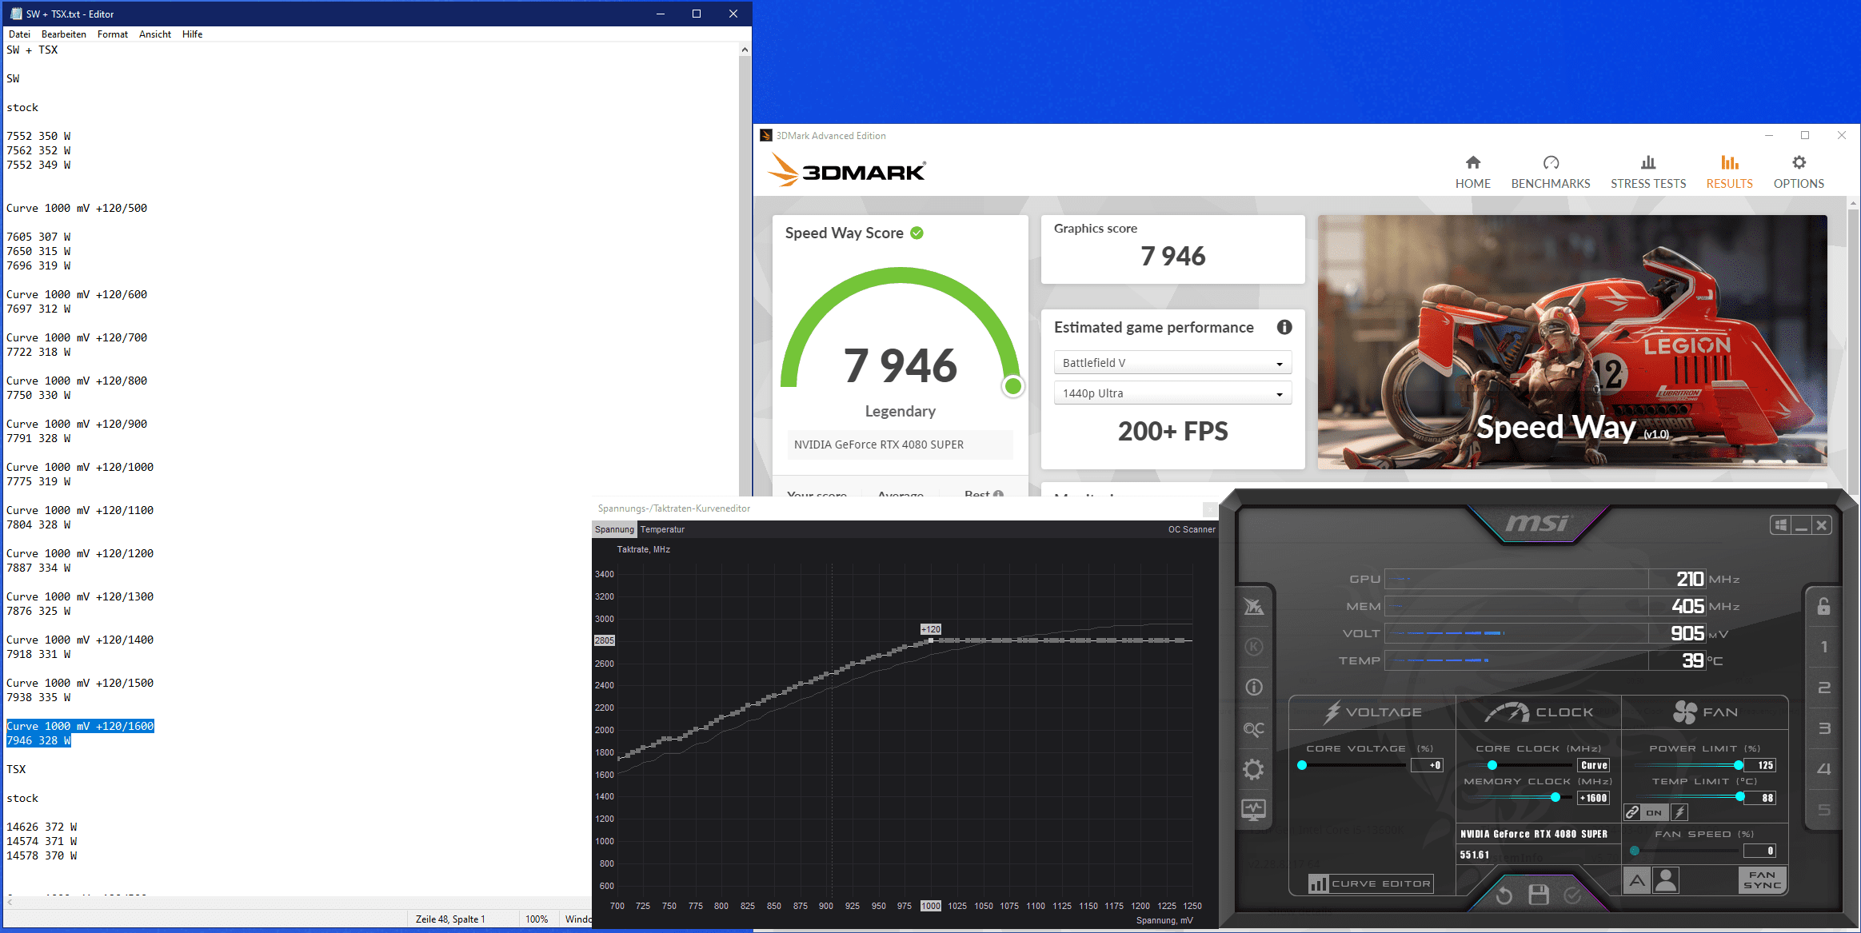The image size is (1861, 933).
Task: Open Datei menu in Editor
Action: pyautogui.click(x=20, y=34)
